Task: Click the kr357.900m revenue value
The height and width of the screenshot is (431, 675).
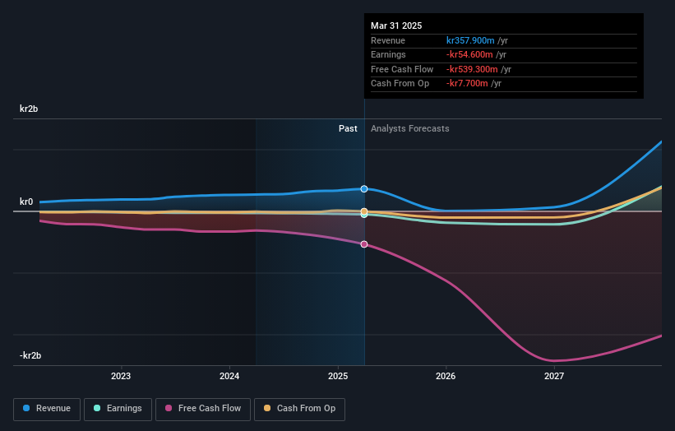Action: point(470,40)
